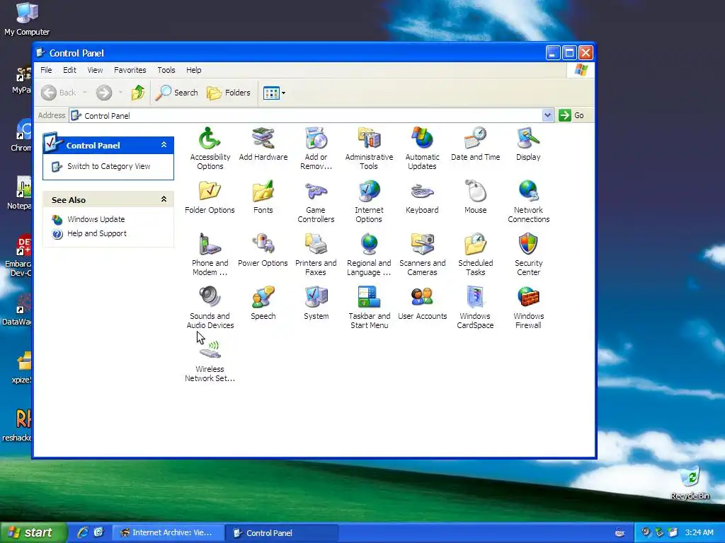
Task: Expand the Address bar dropdown arrow
Action: click(547, 115)
